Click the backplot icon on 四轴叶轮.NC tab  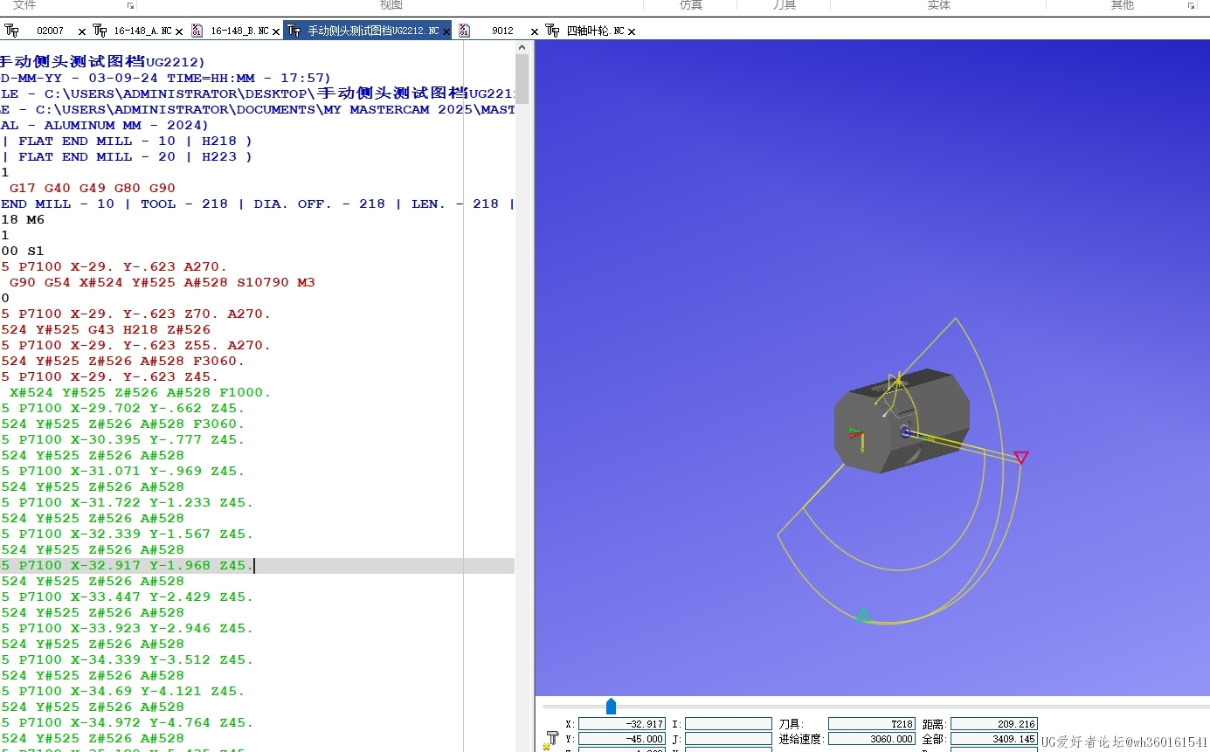[552, 31]
